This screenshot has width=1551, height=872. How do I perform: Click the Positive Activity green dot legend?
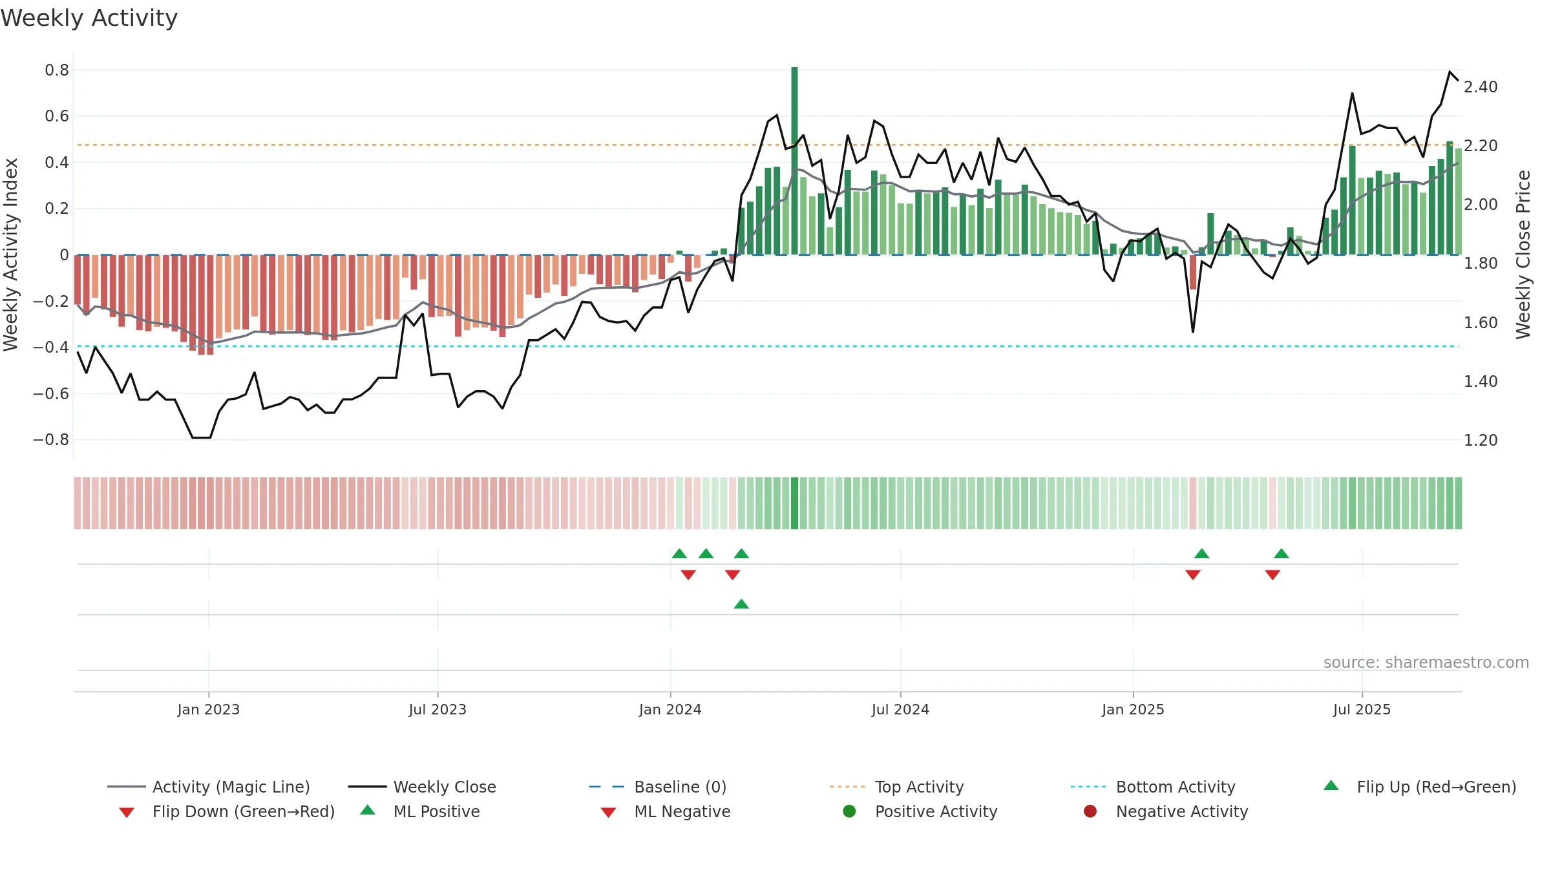pyautogui.click(x=849, y=811)
